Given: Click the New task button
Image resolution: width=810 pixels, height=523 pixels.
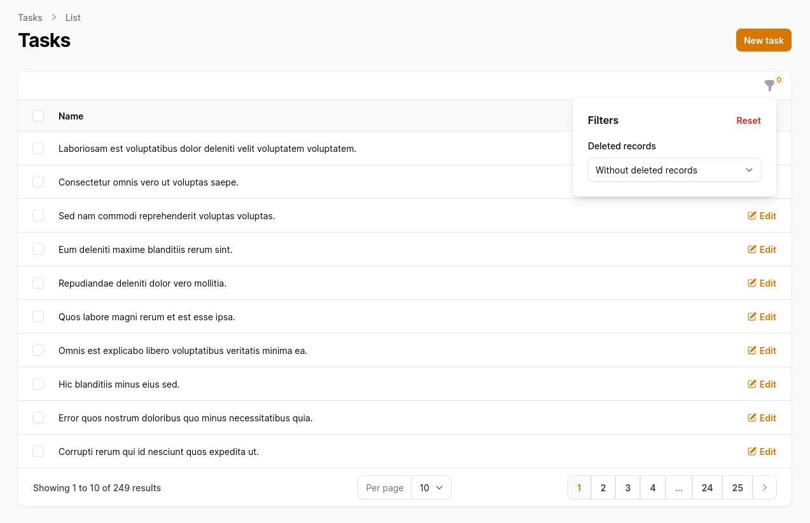Looking at the screenshot, I should [x=764, y=40].
